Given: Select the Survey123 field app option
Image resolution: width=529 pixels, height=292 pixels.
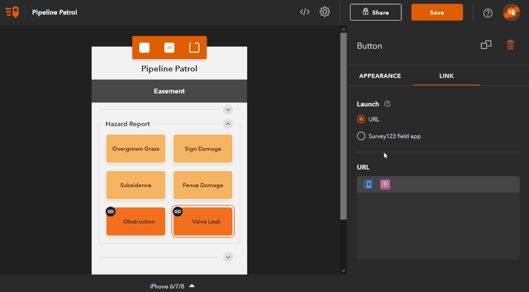Looking at the screenshot, I should point(361,136).
